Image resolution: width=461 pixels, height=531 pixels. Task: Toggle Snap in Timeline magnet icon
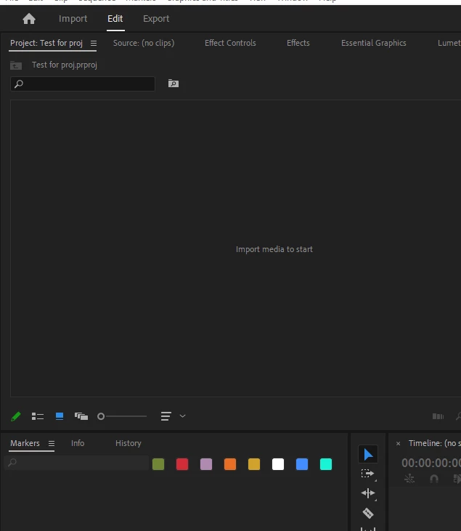434,479
